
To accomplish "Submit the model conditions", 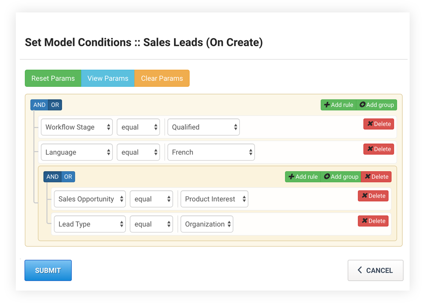I will (48, 270).
